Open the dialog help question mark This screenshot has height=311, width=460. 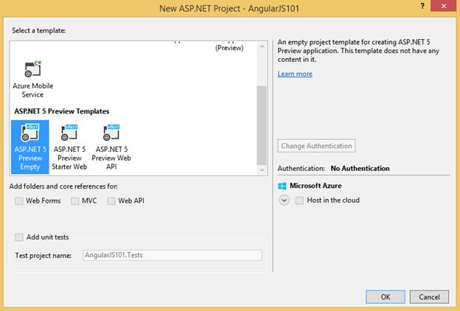pos(422,6)
